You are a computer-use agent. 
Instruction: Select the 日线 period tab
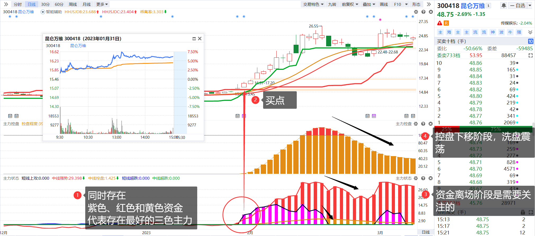[x=32, y=4]
